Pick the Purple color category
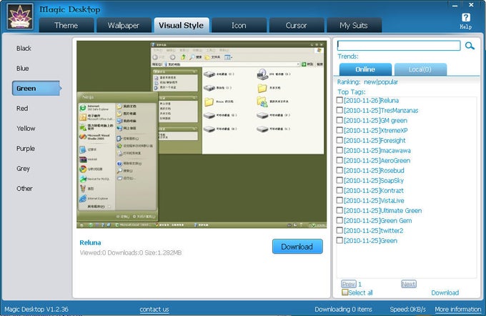 tap(26, 149)
